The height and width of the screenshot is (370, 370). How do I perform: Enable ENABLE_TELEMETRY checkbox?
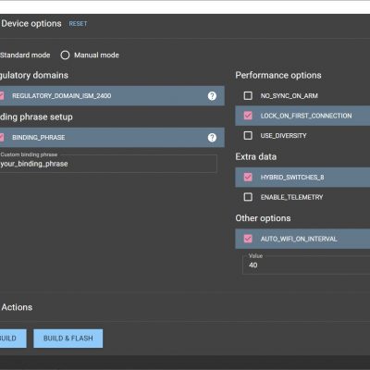tap(248, 197)
